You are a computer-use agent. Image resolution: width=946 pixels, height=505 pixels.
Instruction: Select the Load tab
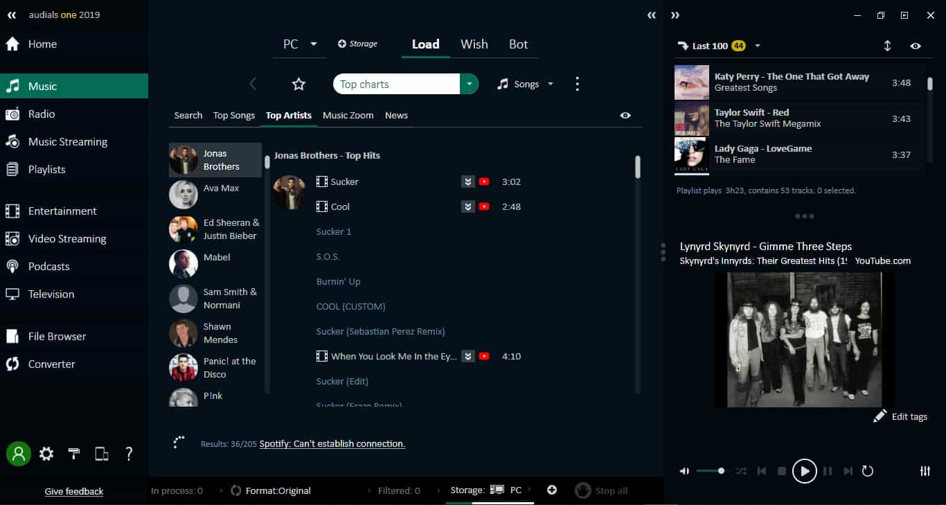click(426, 44)
